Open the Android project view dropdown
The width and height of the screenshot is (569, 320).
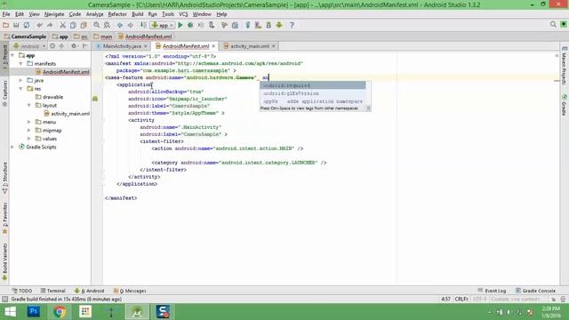pyautogui.click(x=29, y=46)
